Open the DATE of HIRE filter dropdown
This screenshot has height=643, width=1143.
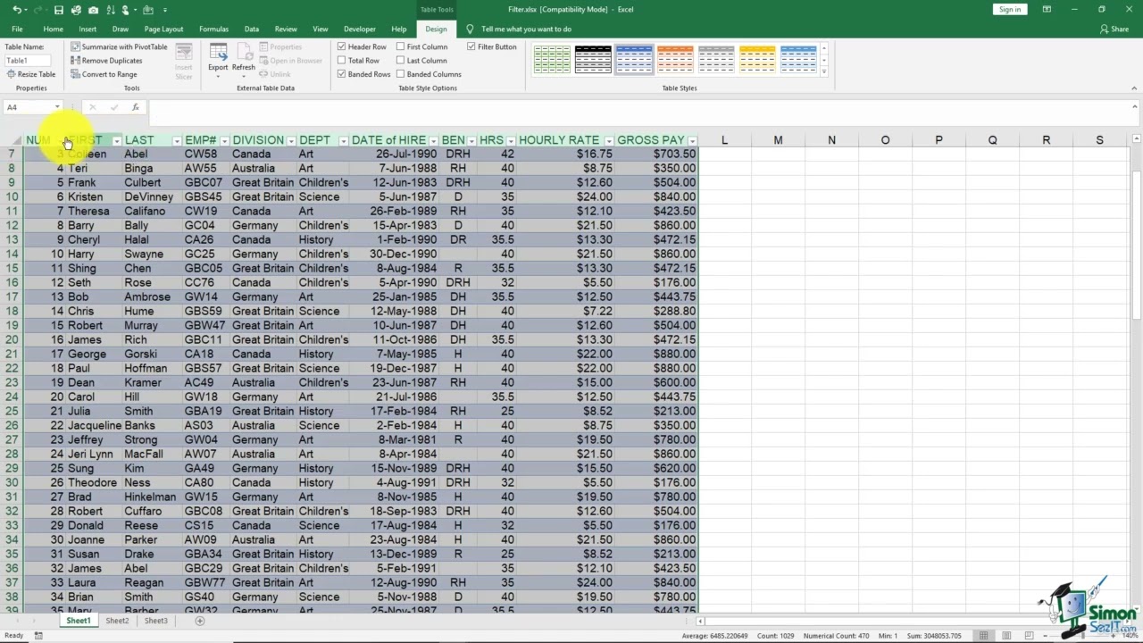coord(433,141)
